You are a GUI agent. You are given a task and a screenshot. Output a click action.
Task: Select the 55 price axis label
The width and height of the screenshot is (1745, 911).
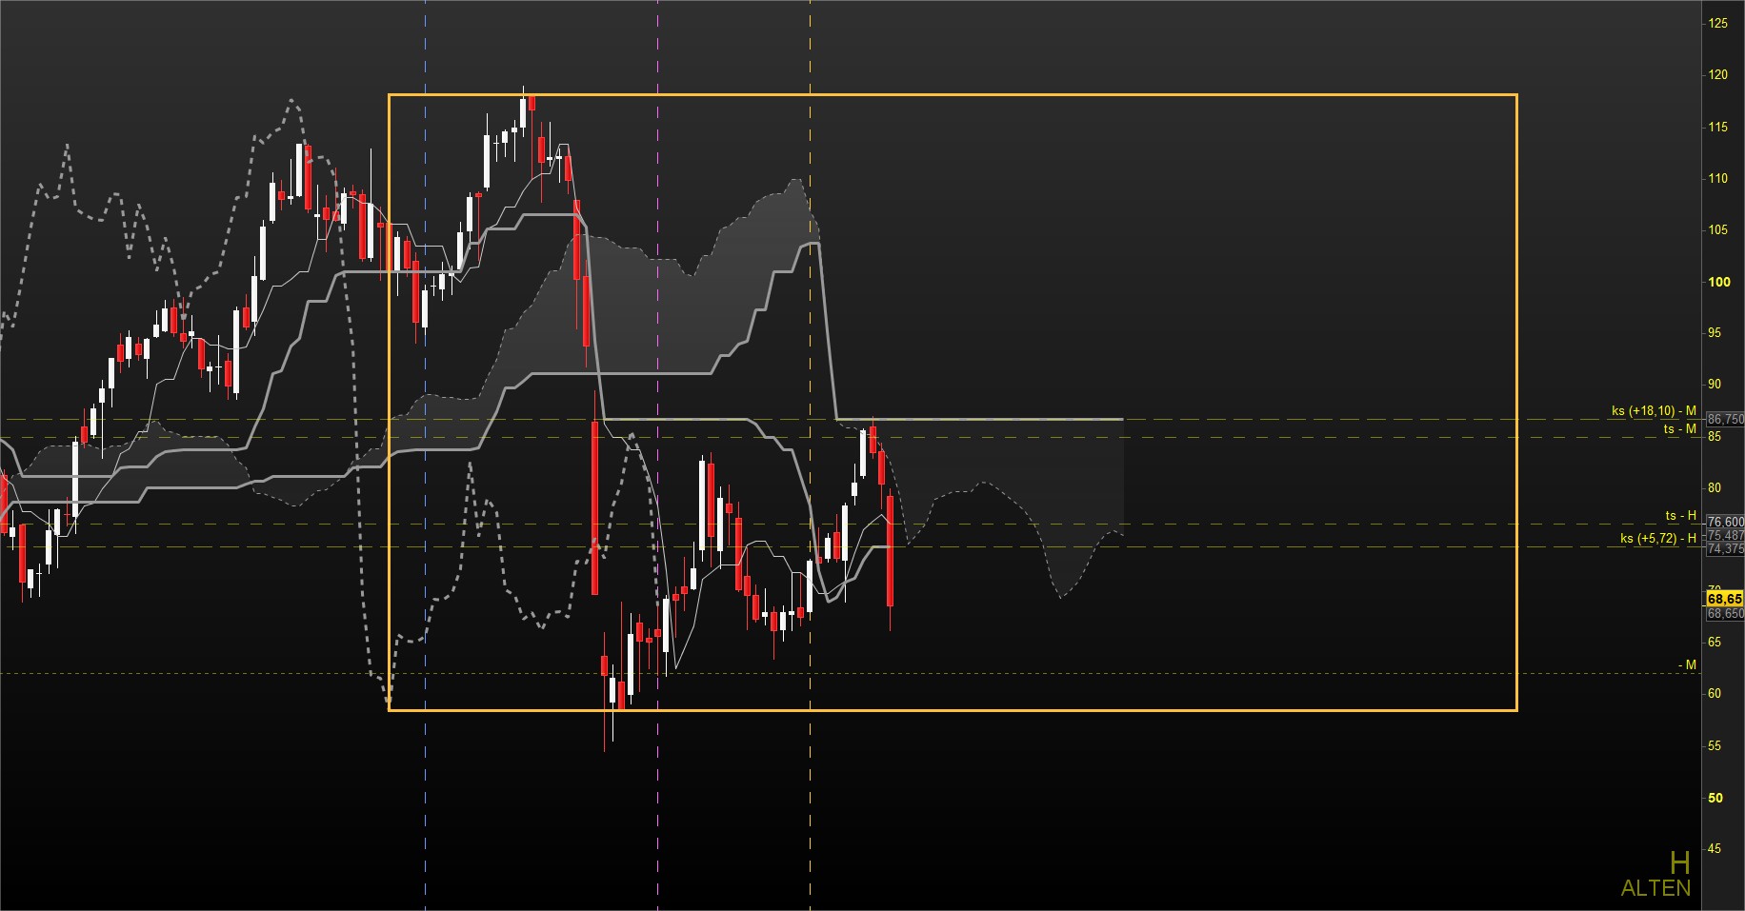1715,746
